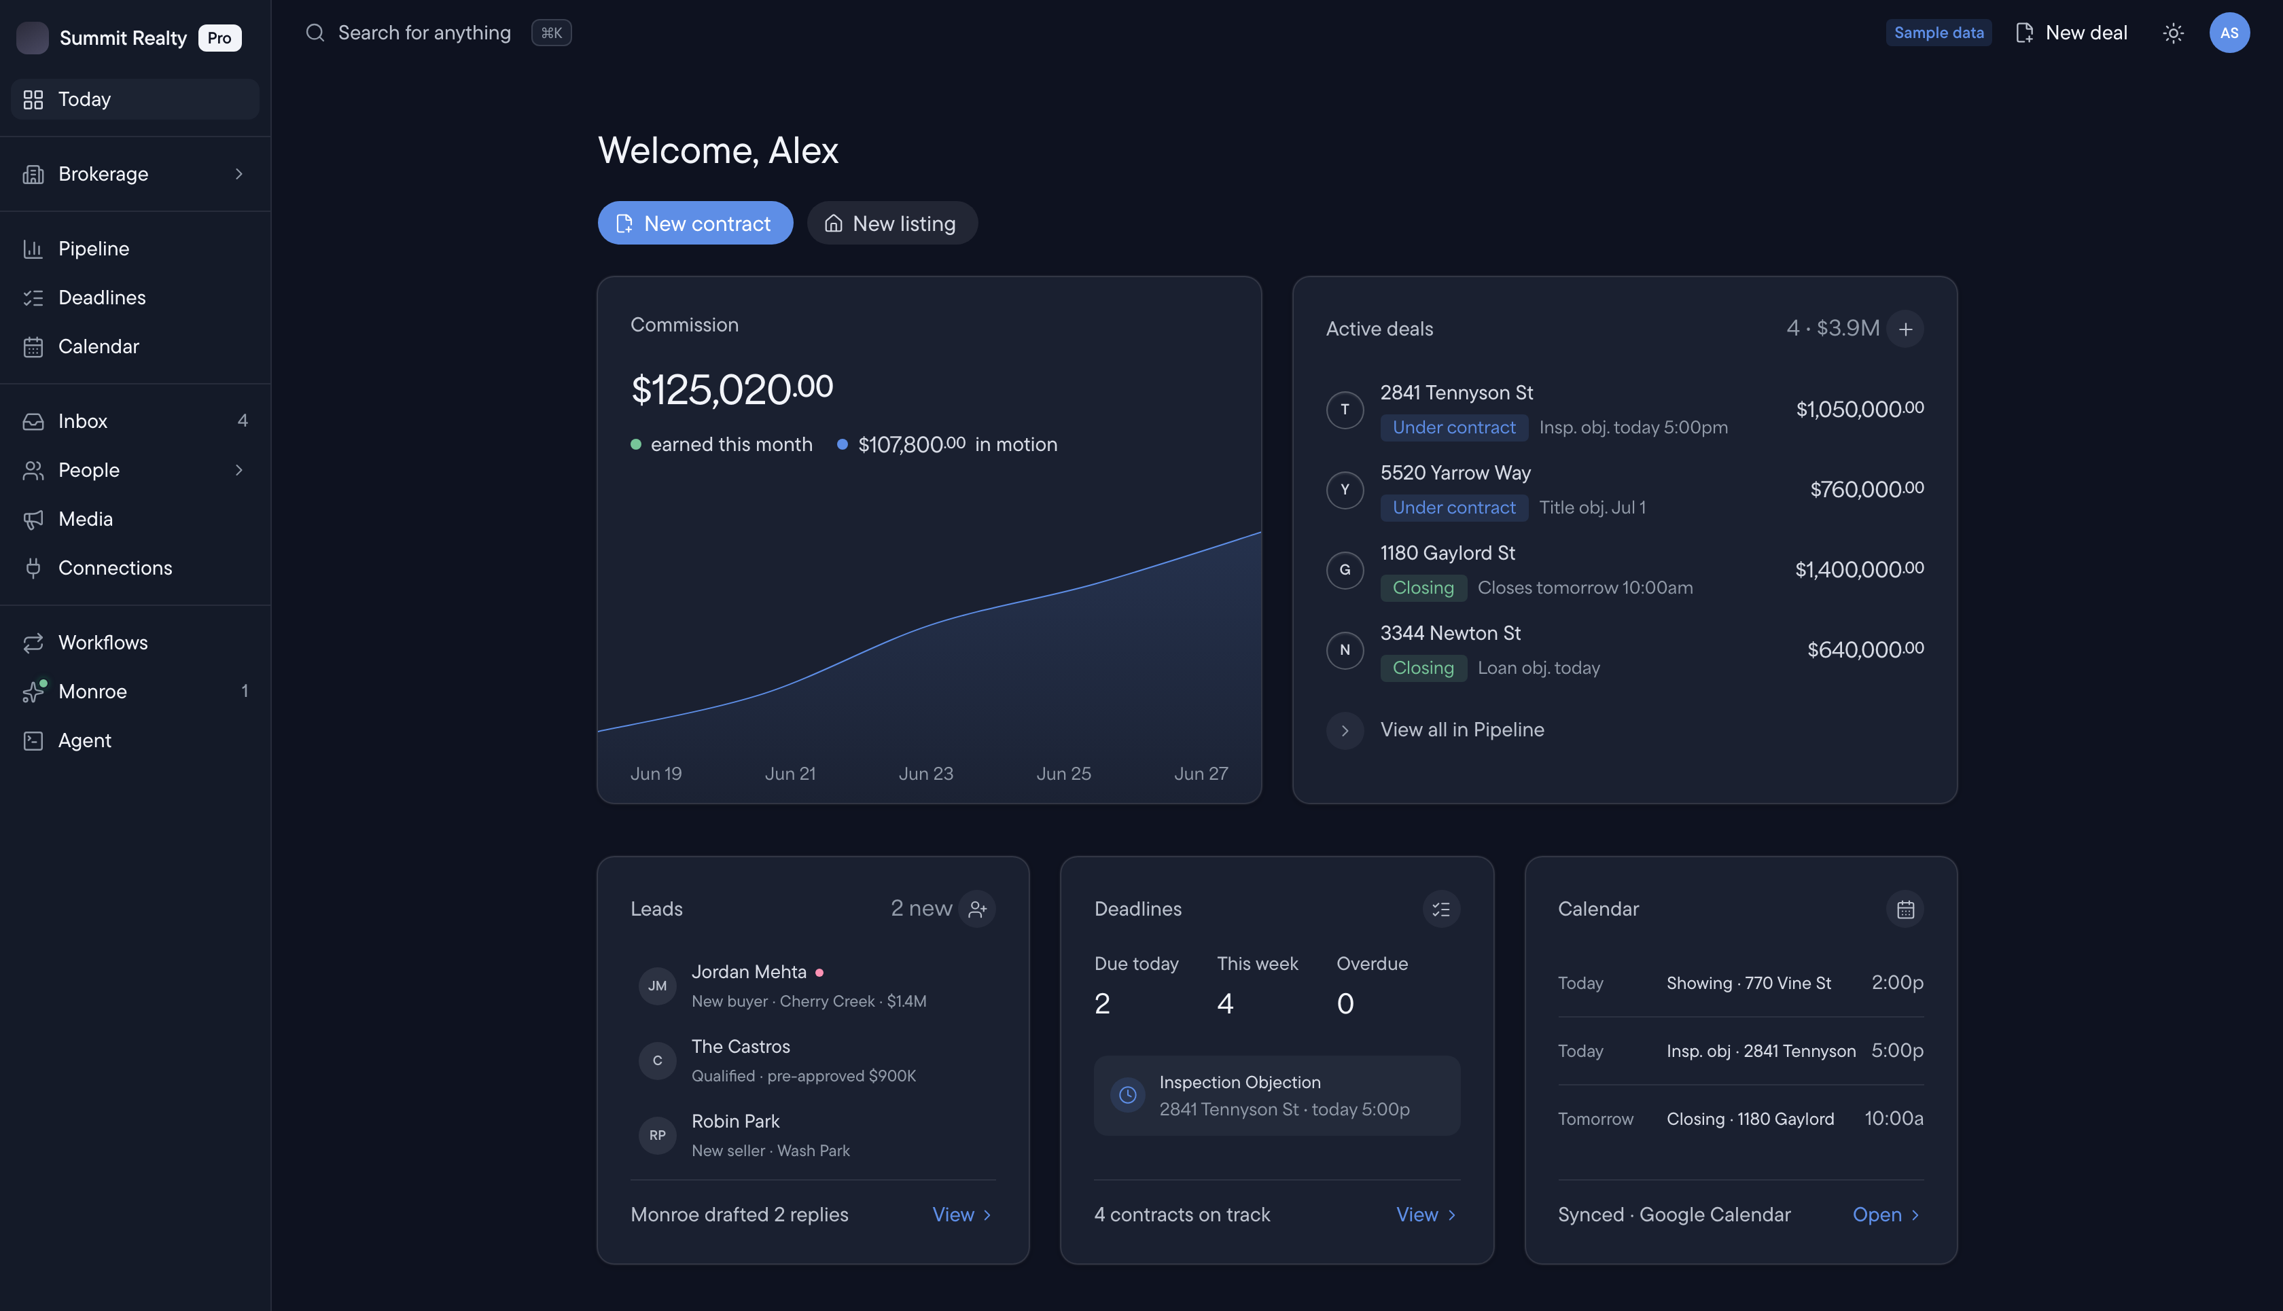Screen dimensions: 2283x1311
Task: Click the Pro plan badge
Action: coord(219,38)
